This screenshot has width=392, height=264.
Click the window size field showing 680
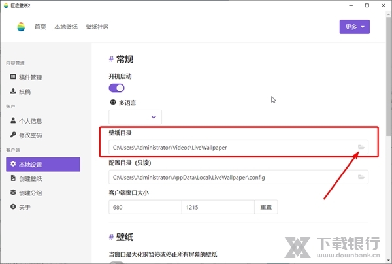click(145, 207)
